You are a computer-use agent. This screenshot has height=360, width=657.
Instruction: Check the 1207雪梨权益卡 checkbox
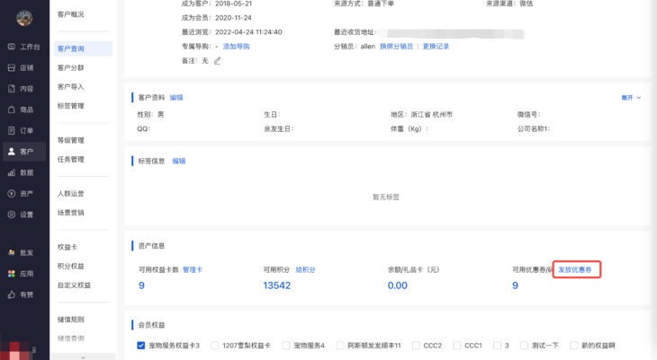pos(214,345)
